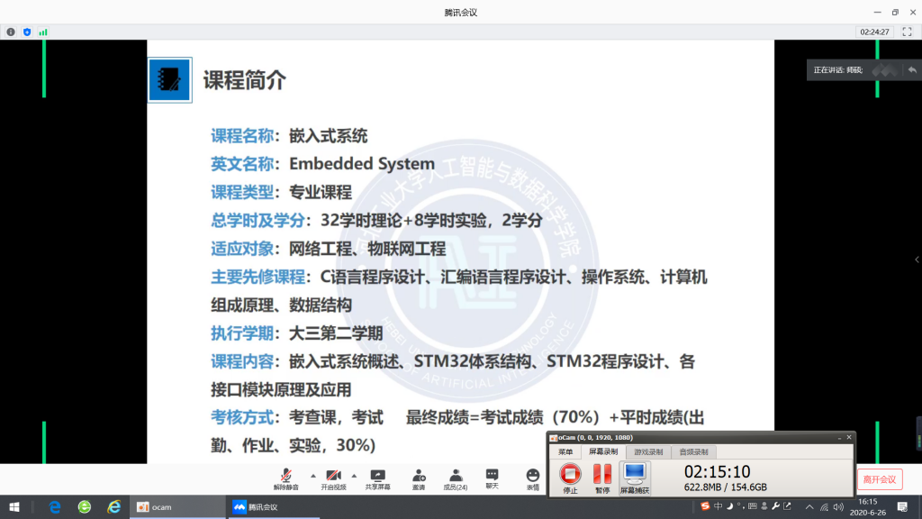Open the share screen (共享屏幕) option
This screenshot has height=519, width=922.
click(377, 476)
